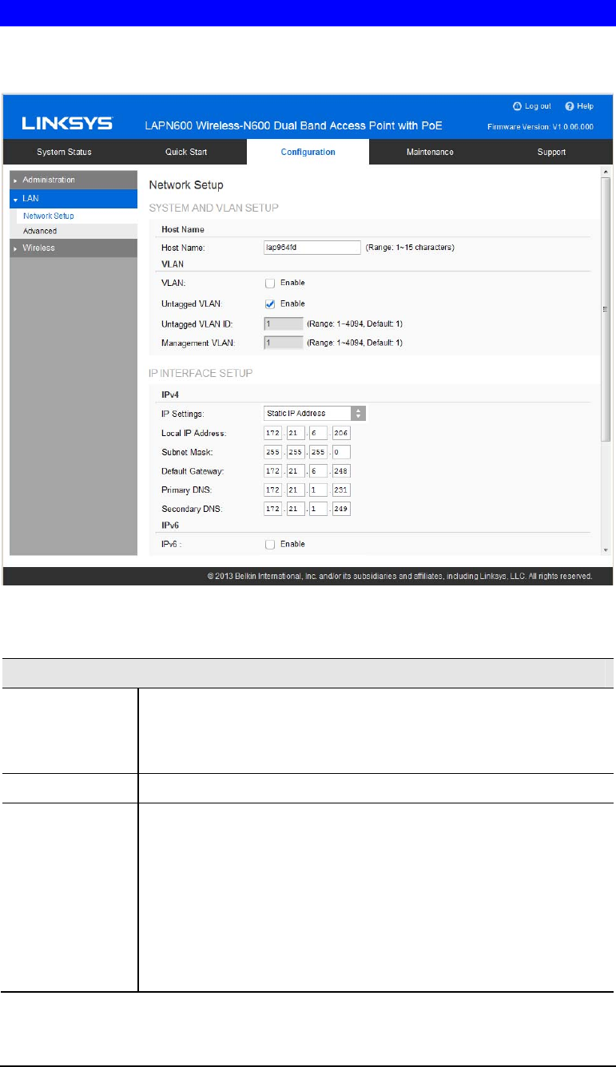The width and height of the screenshot is (616, 1067).
Task: Click first octet of Local IP Address
Action: pyautogui.click(x=272, y=433)
